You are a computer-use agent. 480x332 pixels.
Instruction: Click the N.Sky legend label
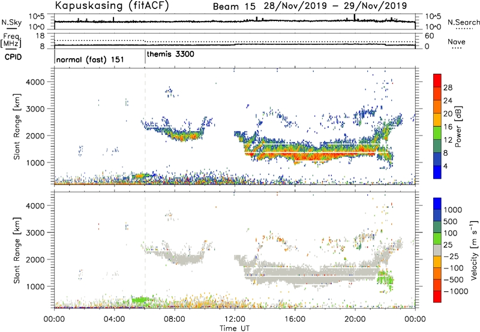[11, 22]
